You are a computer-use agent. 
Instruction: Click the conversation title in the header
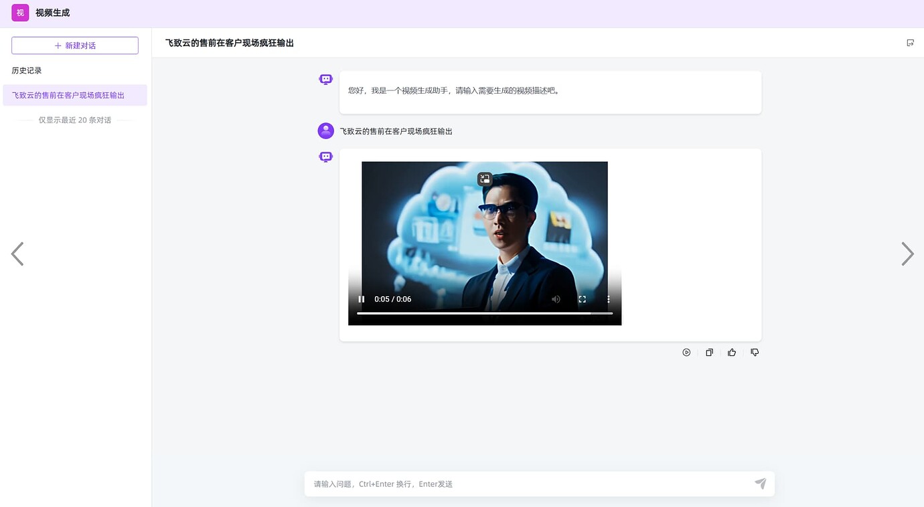tap(230, 43)
